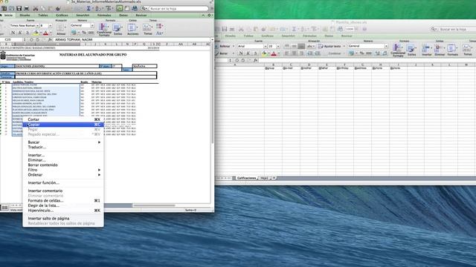Viewport: 476px width, 267px height.
Task: Click the Insertar cells icon in the right window
Action: pyautogui.click(x=426, y=50)
